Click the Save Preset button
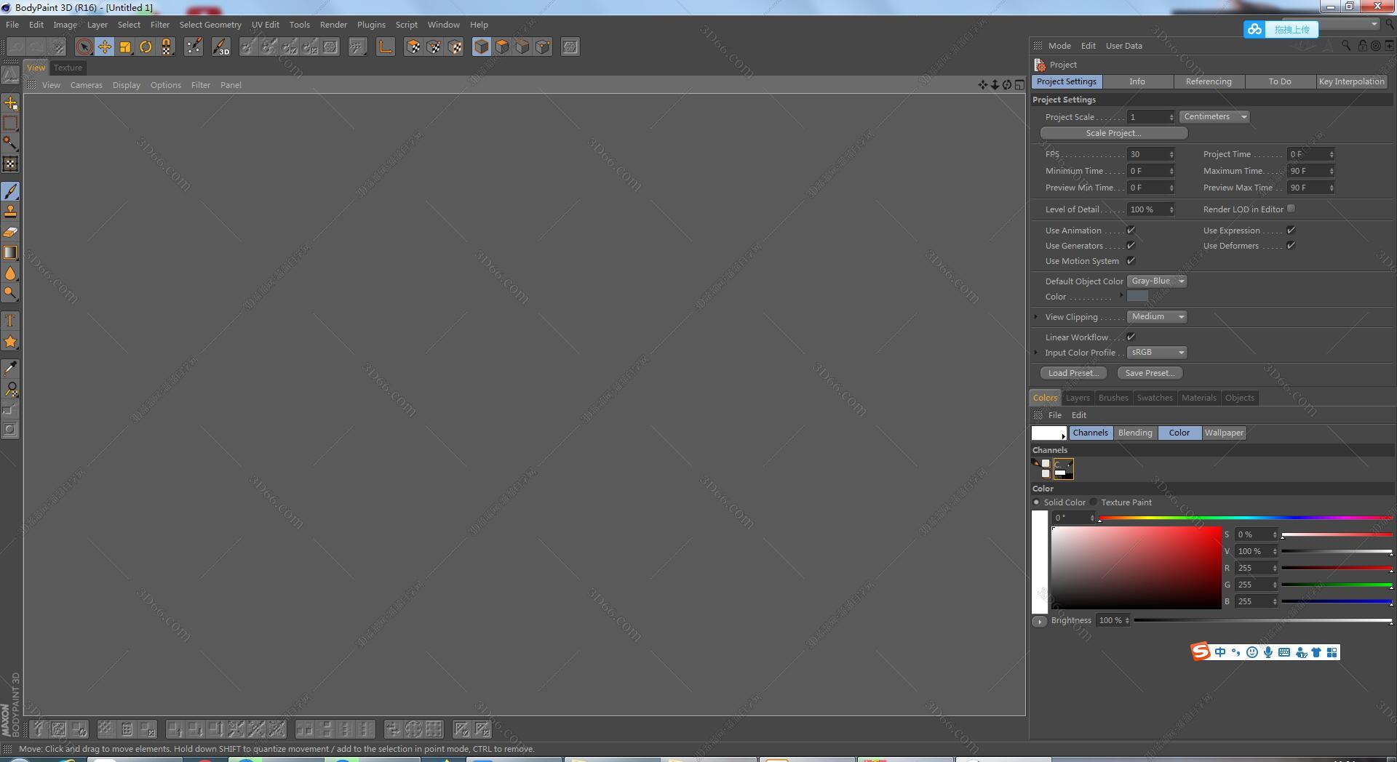The width and height of the screenshot is (1397, 762). 1150,373
